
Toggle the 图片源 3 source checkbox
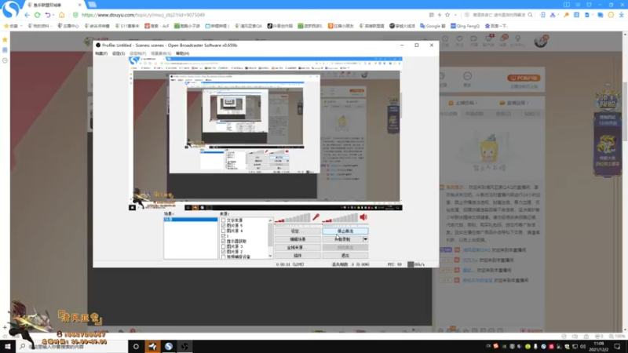pos(224,246)
